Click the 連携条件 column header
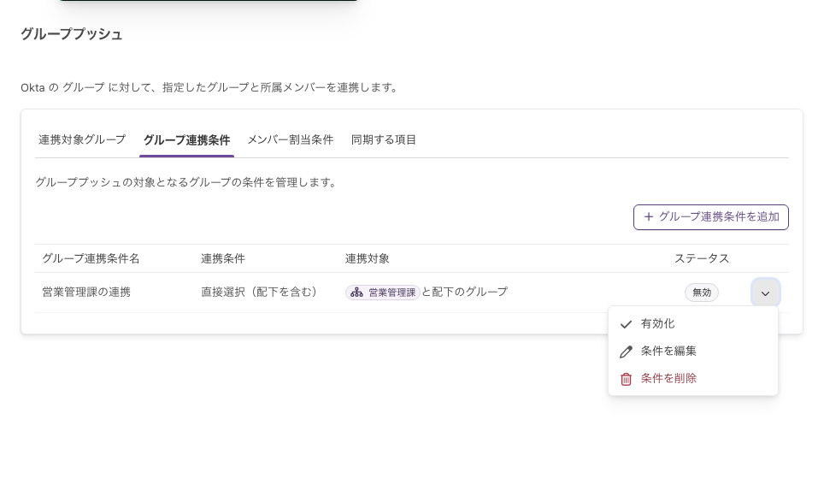Viewport: 824px width, 479px height. pyautogui.click(x=223, y=258)
